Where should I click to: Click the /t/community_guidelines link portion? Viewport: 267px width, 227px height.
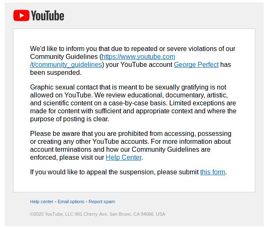[66, 65]
